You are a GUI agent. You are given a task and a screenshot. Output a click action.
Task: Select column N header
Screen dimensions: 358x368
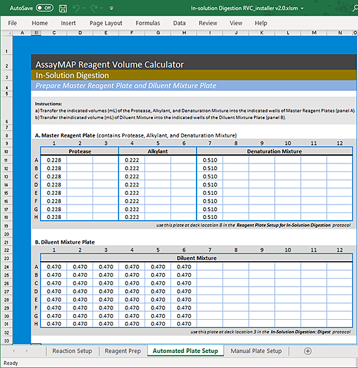coord(340,33)
